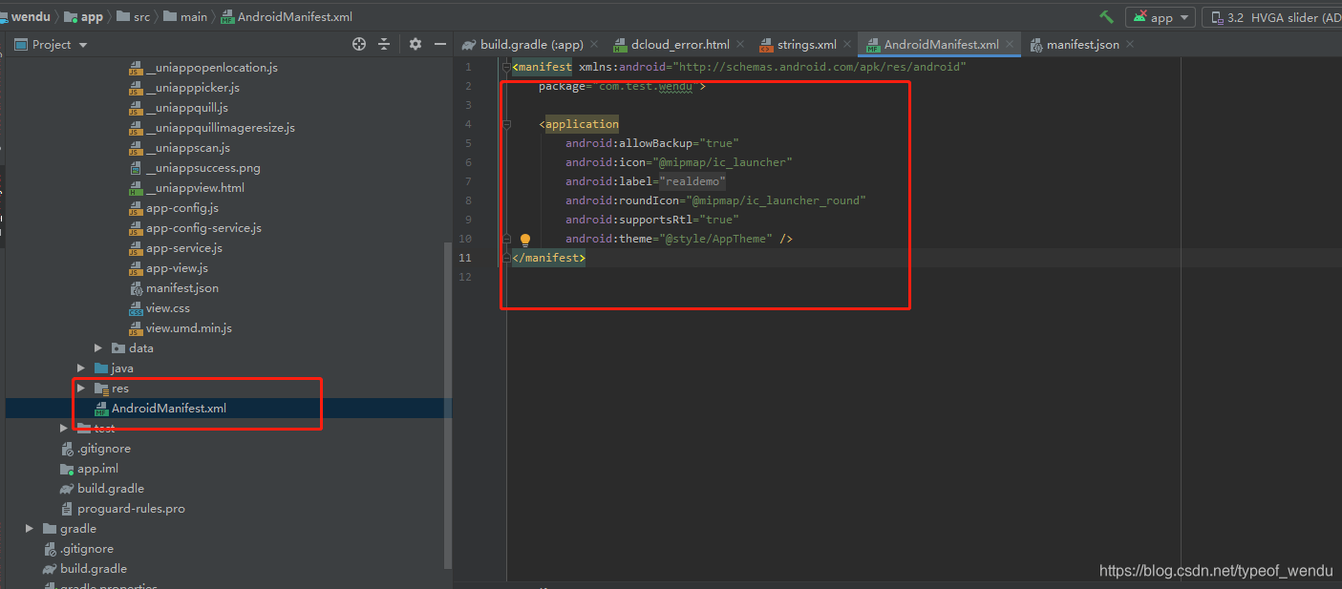Viewport: 1342px width, 589px height.
Task: Expand the java folder arrow
Action: 81,368
